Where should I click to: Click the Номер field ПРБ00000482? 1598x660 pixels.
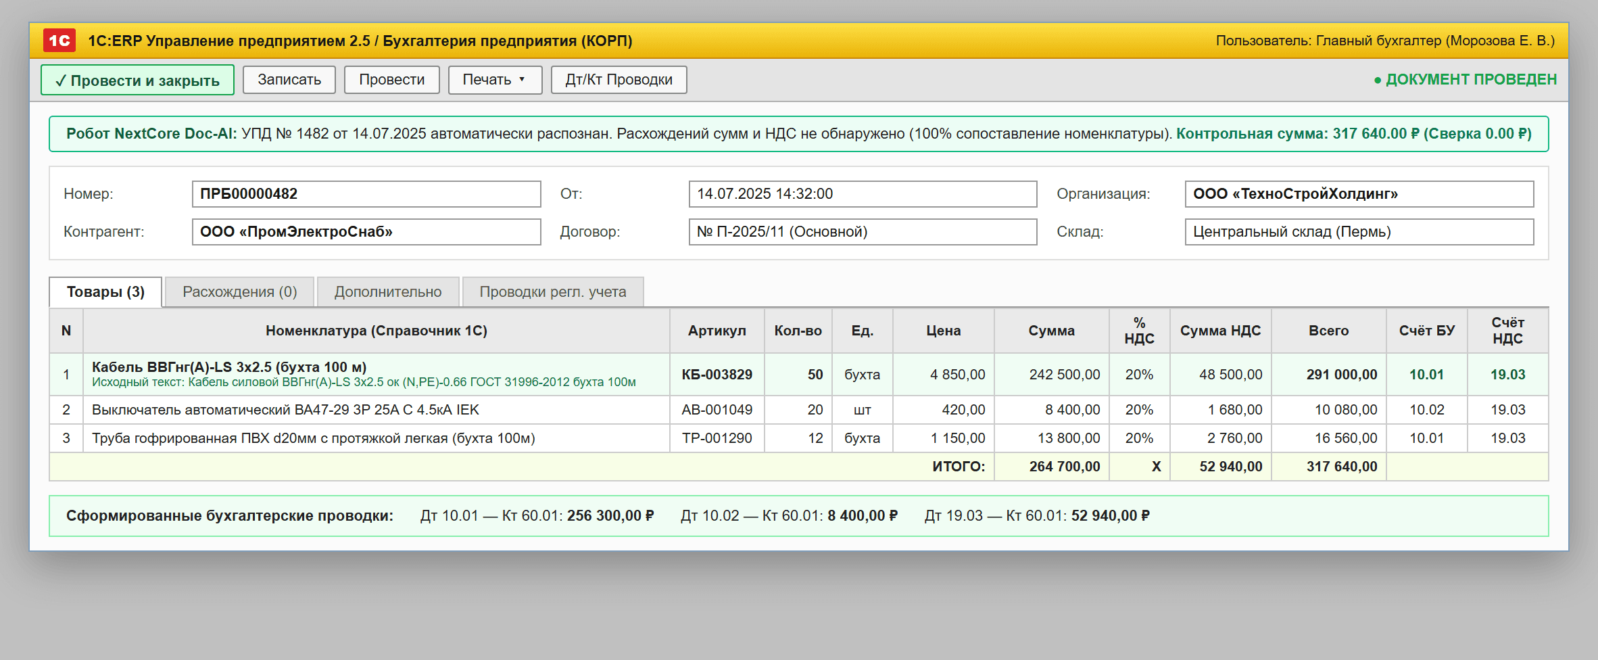(366, 194)
